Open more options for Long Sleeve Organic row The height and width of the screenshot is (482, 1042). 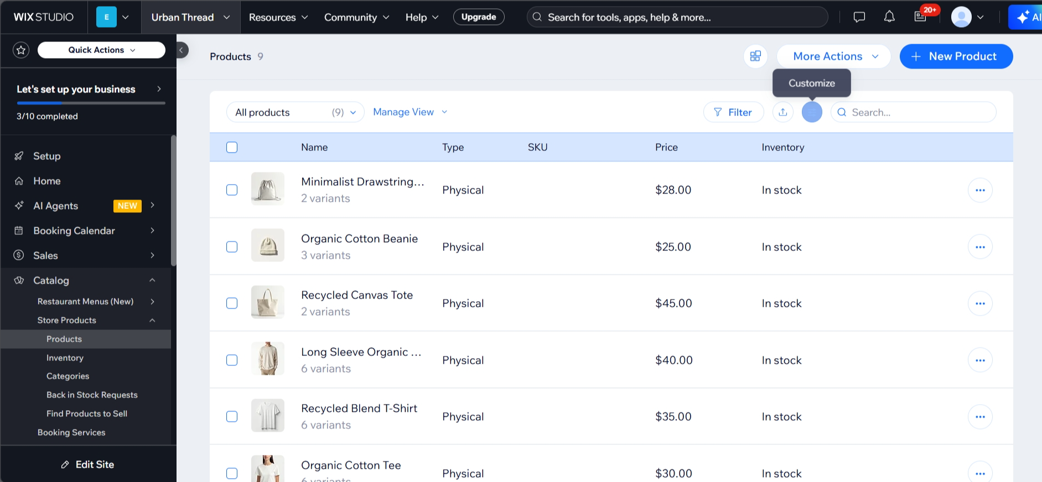coord(980,360)
